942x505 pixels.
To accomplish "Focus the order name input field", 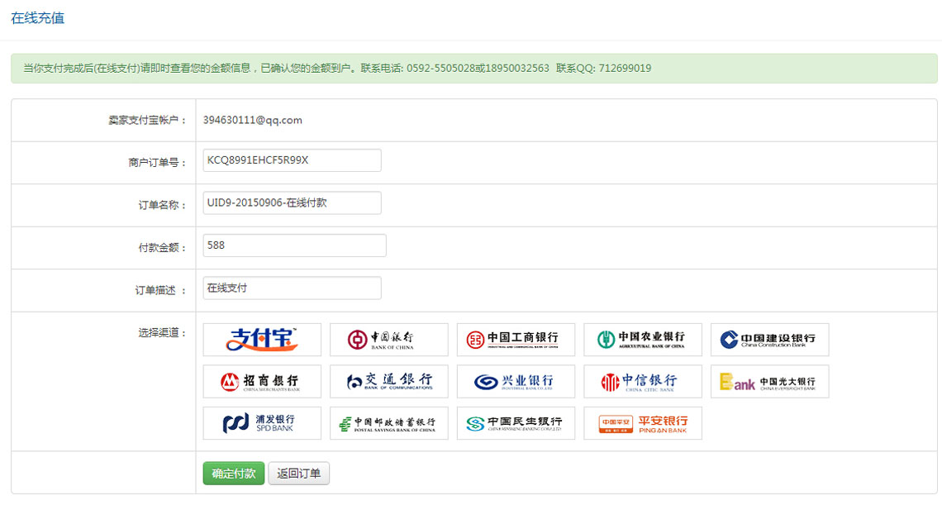I will tap(292, 202).
